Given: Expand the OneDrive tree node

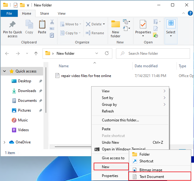Looking at the screenshot, I should point(5,142).
